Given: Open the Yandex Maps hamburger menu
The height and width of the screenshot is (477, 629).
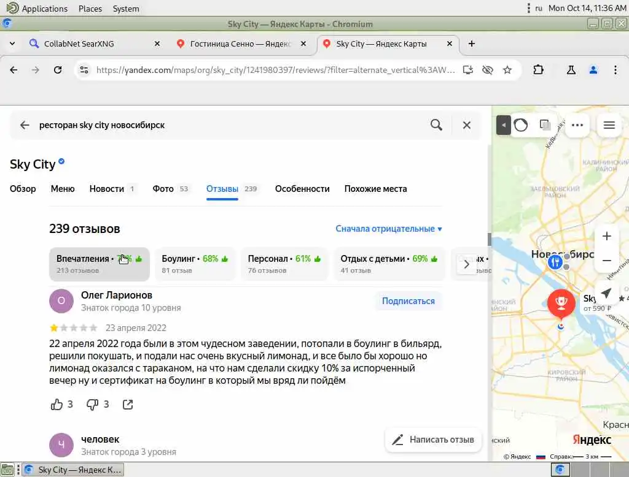Looking at the screenshot, I should click(609, 125).
